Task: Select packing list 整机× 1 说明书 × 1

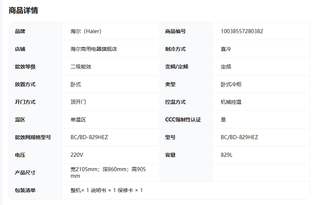Action: click(93, 190)
